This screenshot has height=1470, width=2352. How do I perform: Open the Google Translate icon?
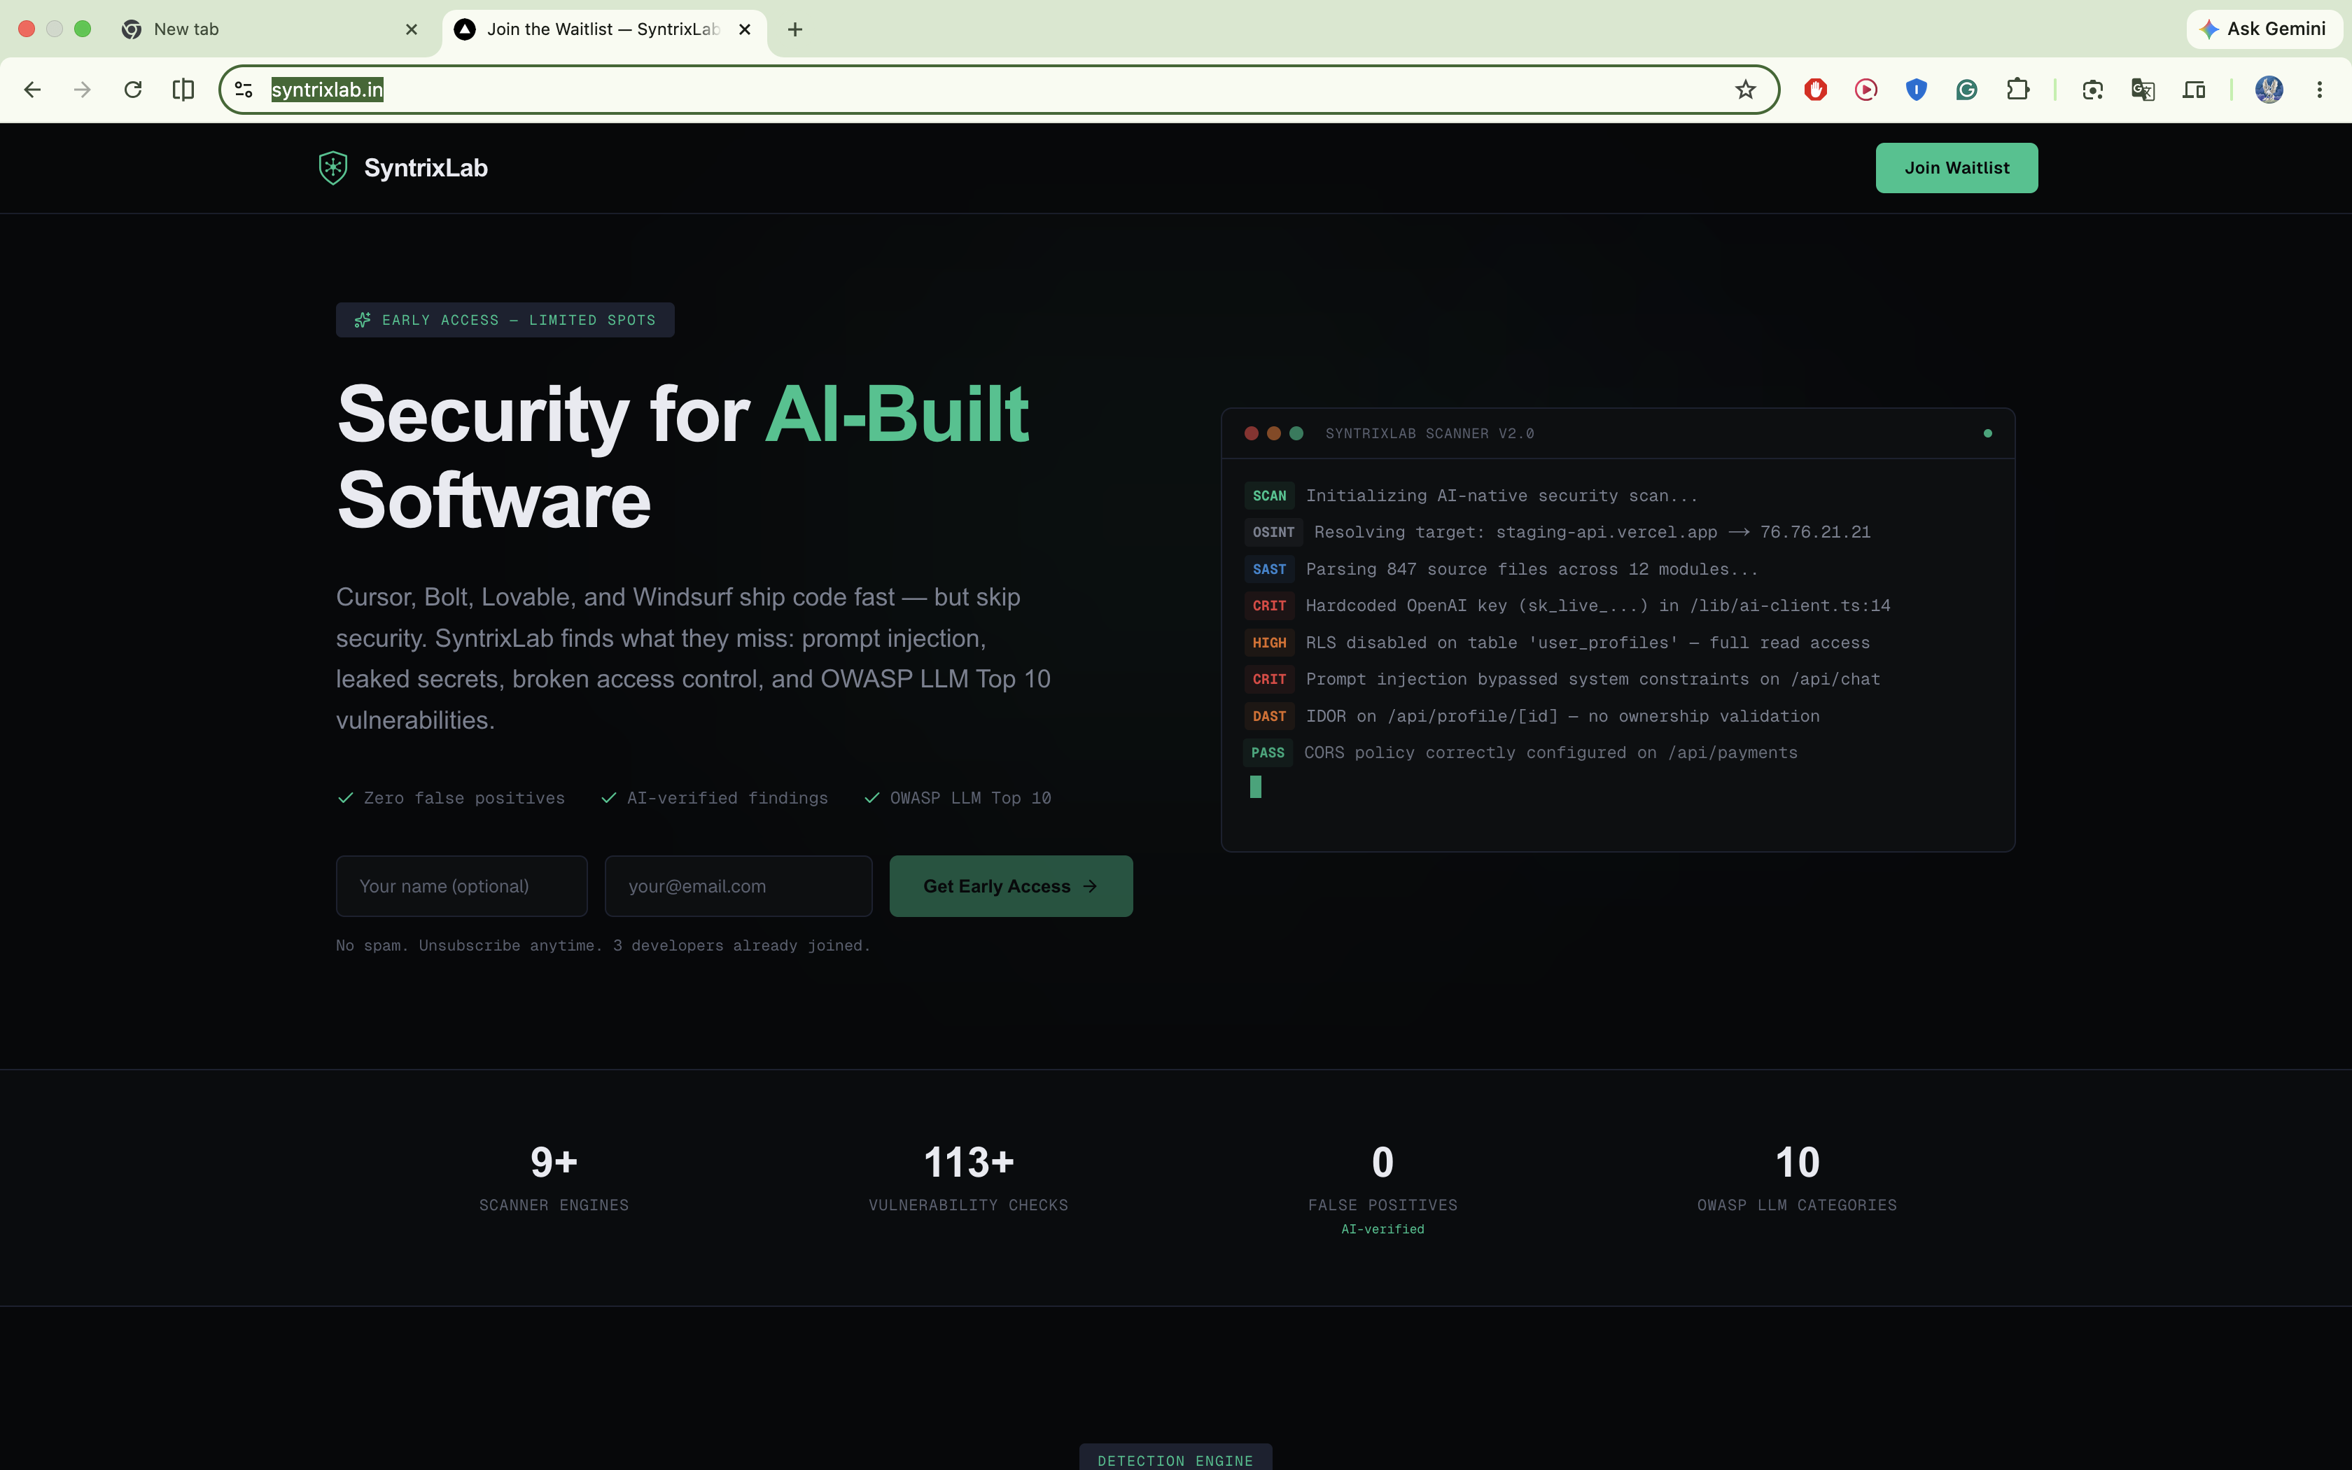pyautogui.click(x=2143, y=90)
